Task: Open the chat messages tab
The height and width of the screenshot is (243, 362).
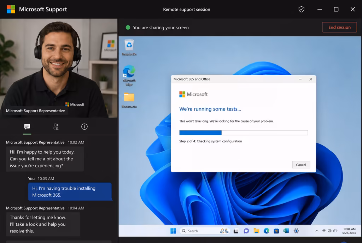Action: pos(27,126)
